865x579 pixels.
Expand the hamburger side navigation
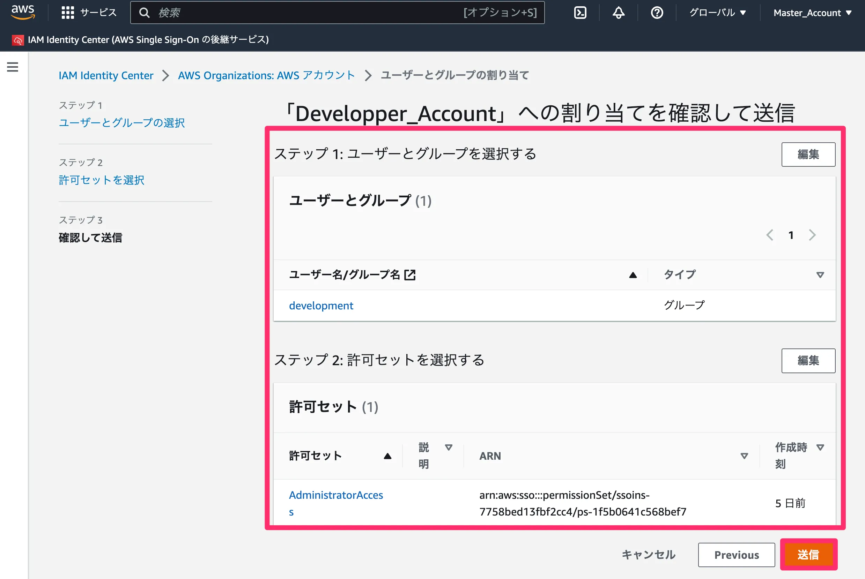point(13,67)
